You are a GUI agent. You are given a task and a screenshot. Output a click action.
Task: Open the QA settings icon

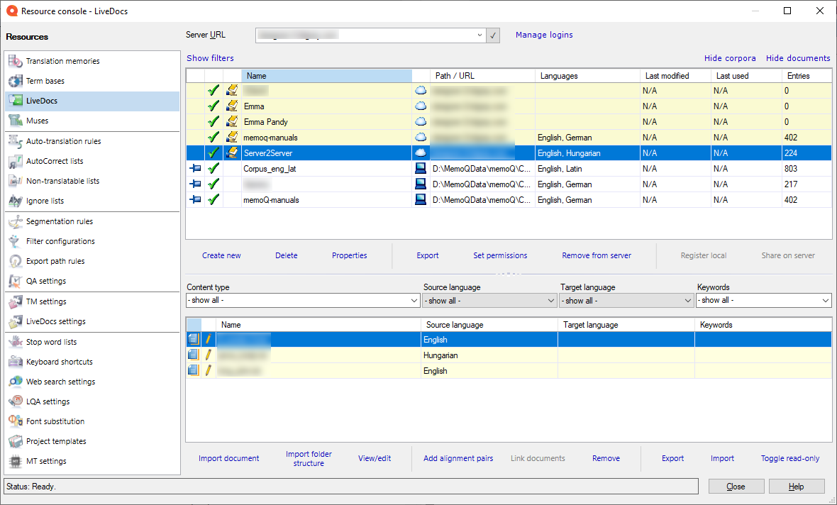click(x=16, y=282)
